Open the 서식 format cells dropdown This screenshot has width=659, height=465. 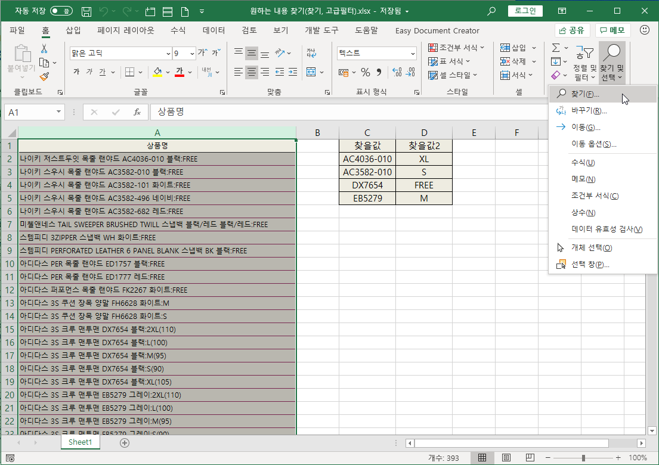(516, 75)
